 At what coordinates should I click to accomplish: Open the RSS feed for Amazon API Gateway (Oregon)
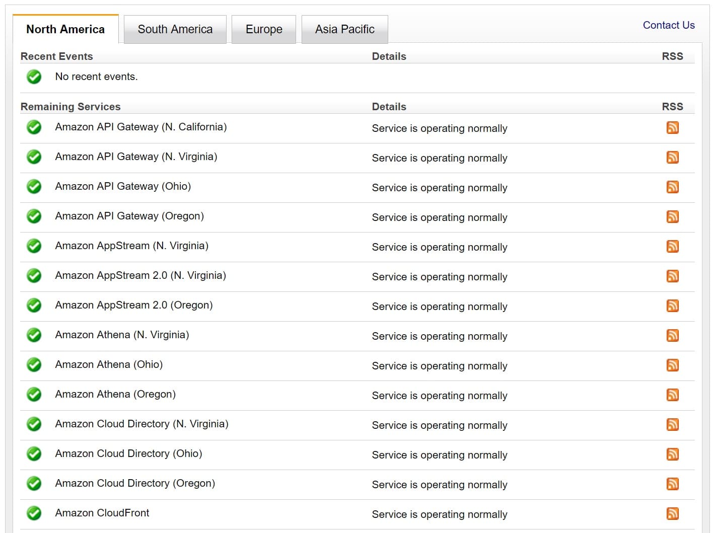tap(673, 216)
